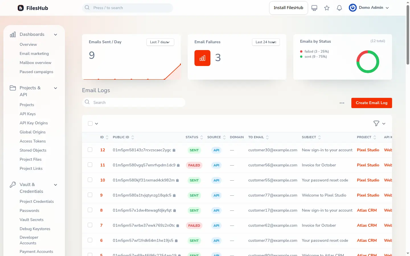Click the filter funnel icon

(376, 123)
